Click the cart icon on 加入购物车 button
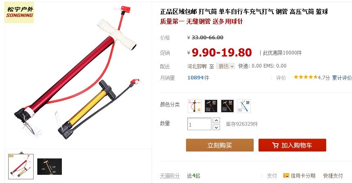Screen dimensions: 352x183 tap(275, 145)
